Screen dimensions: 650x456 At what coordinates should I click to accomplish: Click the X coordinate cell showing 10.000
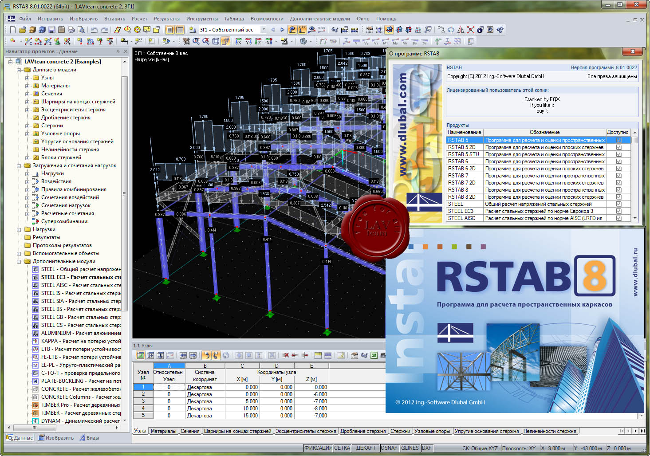(242, 409)
